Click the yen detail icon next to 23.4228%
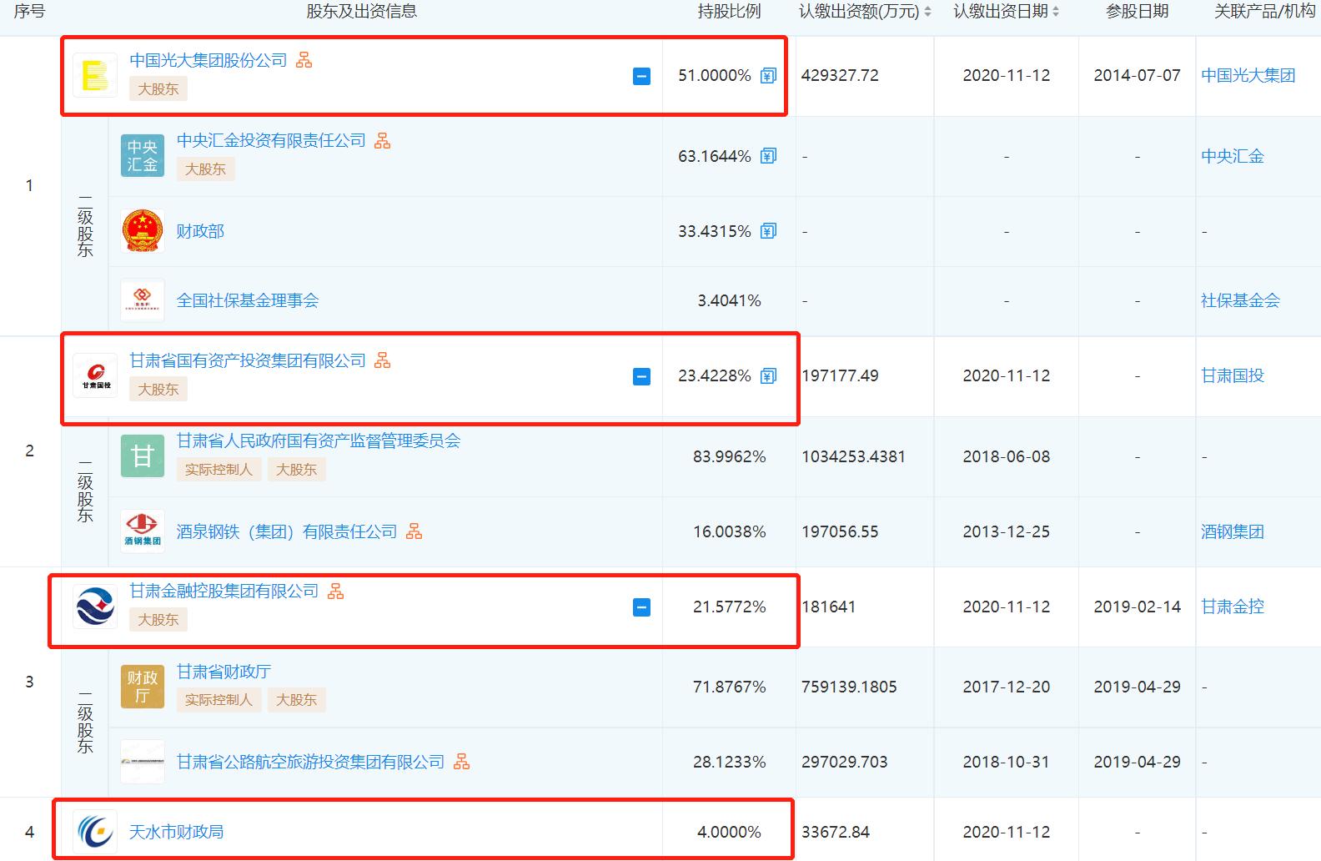 (768, 376)
